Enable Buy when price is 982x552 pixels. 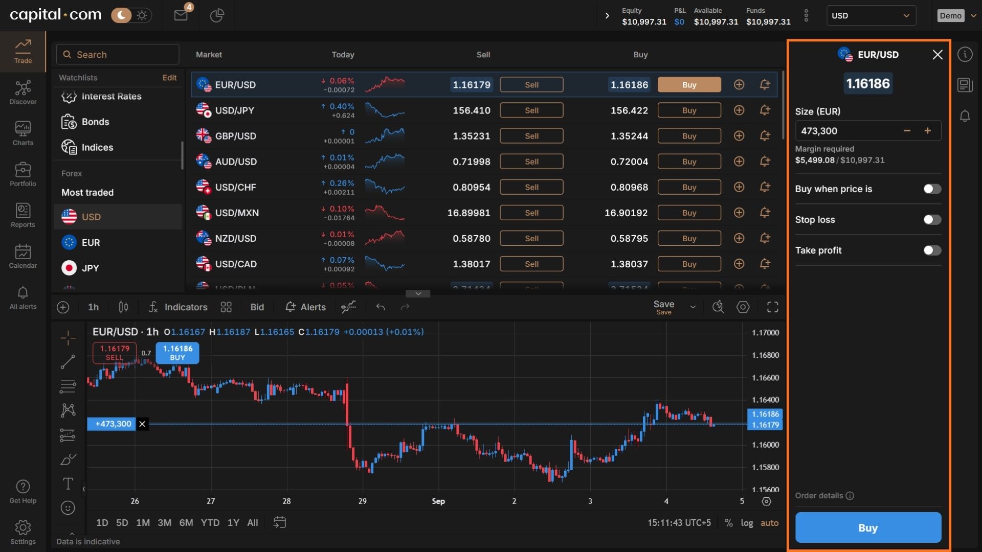click(932, 189)
